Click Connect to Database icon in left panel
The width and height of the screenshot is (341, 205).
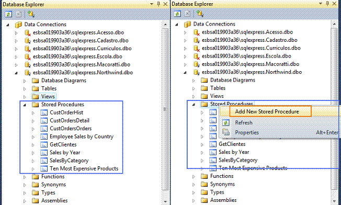tap(31, 14)
